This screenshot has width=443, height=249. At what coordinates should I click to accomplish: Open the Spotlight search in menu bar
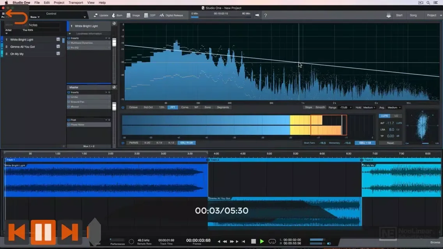(428, 3)
